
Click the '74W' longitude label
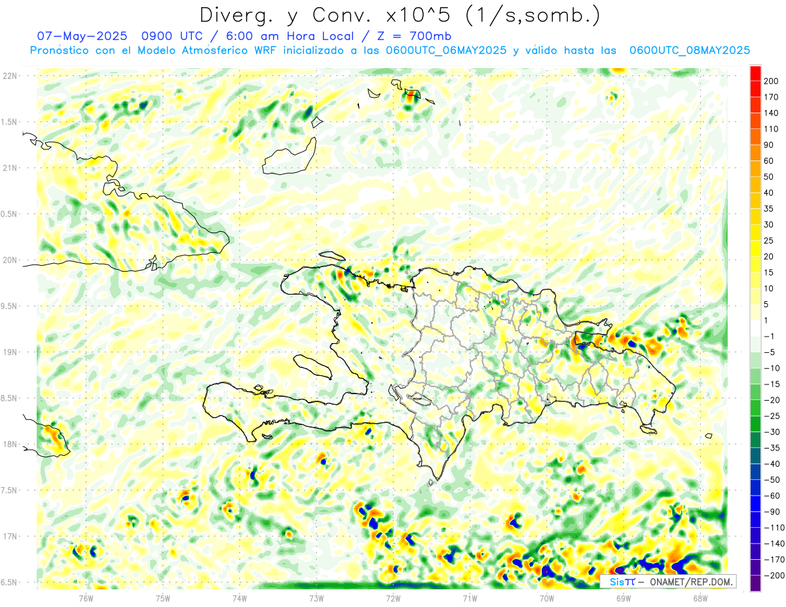point(240,598)
